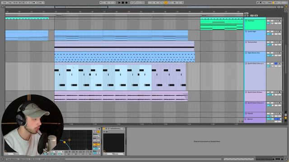The width and height of the screenshot is (289, 162).
Task: Toggle the yellow Loop switch
Action: click(166, 3)
